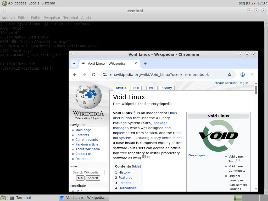Screen dimensions: 268x201
Task: Switch to the article tab
Action: click(x=121, y=88)
